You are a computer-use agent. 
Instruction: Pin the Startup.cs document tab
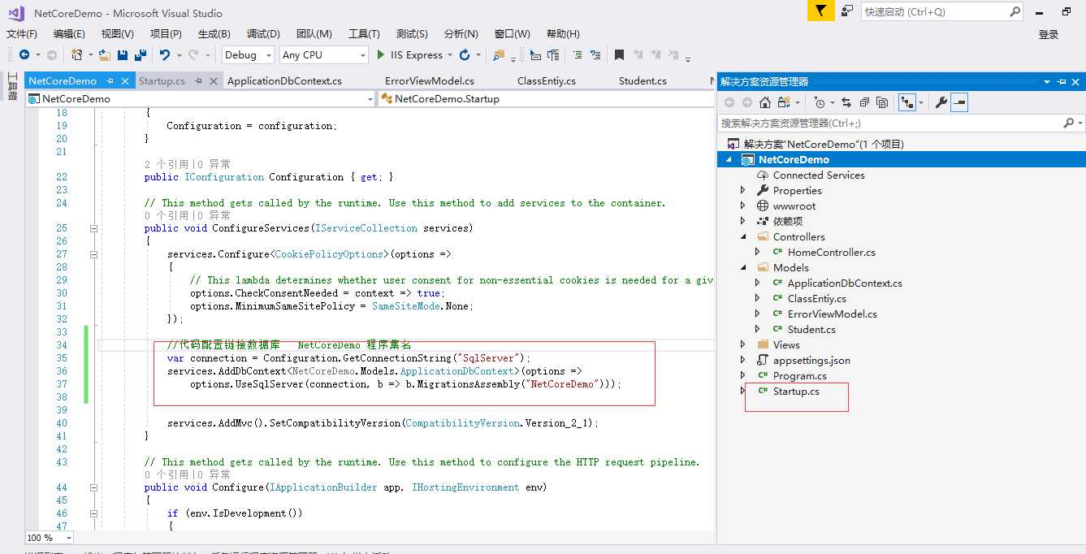(199, 81)
